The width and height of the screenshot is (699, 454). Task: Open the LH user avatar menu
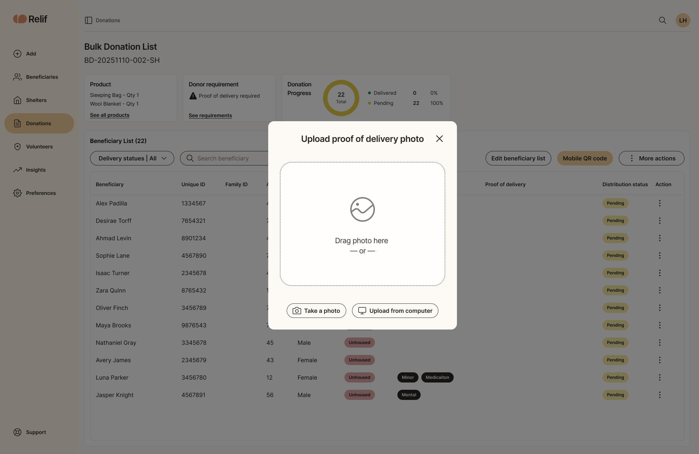coord(683,20)
